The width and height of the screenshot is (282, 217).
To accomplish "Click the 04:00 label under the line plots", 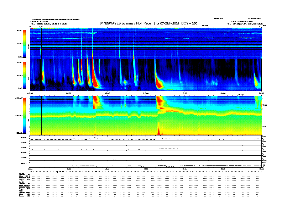I will tap(69, 169).
